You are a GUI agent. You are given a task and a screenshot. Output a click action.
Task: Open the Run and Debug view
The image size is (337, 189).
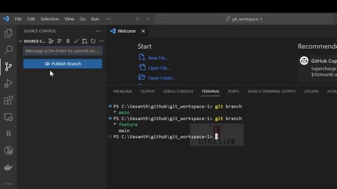(x=8, y=83)
